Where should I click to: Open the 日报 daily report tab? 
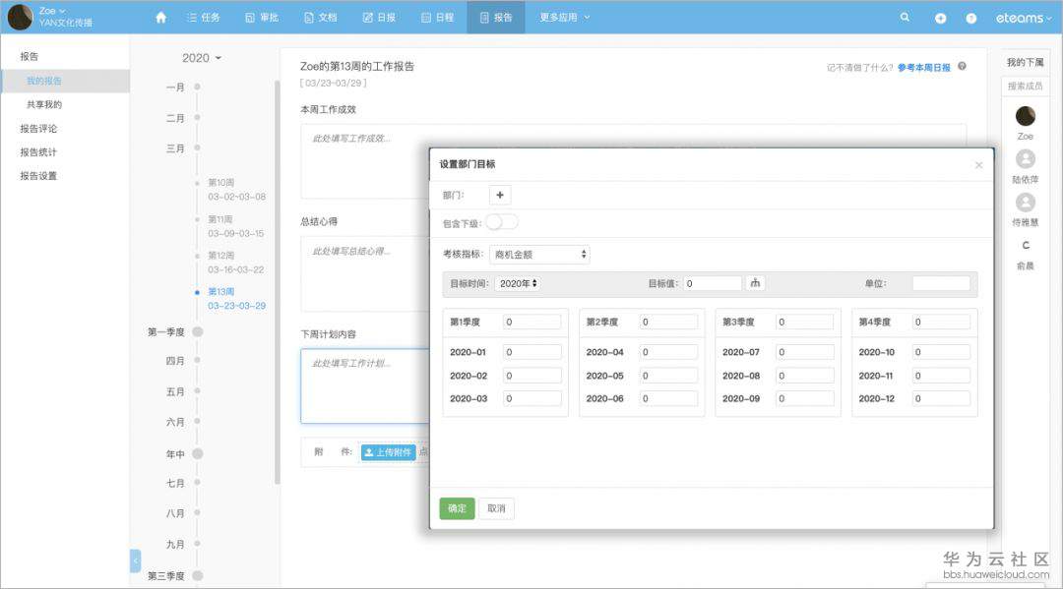tap(378, 18)
